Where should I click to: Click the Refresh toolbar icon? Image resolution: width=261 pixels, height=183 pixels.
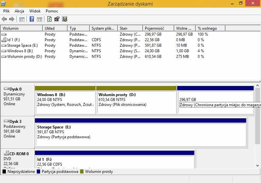point(50,19)
